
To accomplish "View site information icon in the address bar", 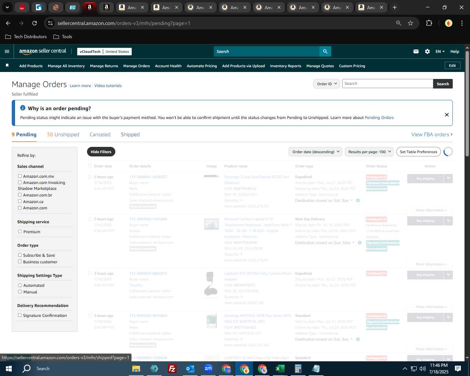I will click(x=51, y=23).
